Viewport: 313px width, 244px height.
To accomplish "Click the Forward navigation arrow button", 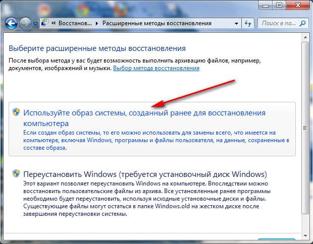I will [25, 23].
